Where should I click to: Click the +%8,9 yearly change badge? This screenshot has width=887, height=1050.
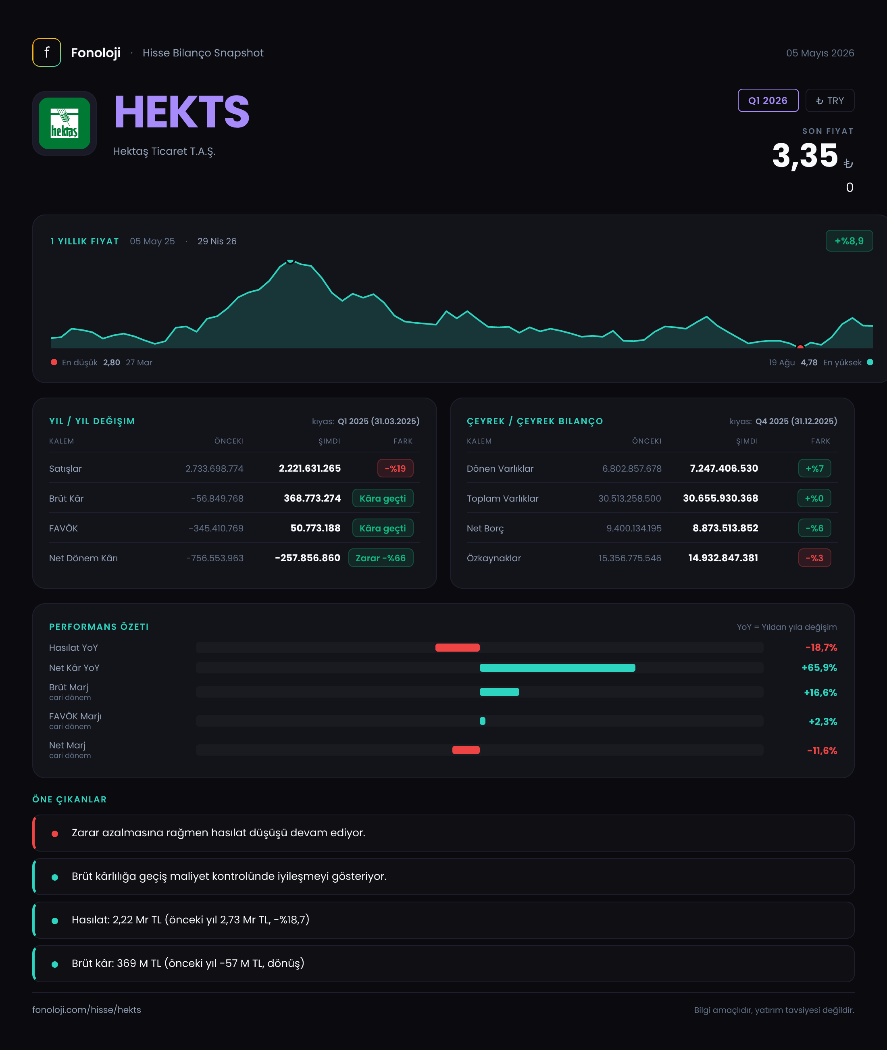click(x=849, y=241)
